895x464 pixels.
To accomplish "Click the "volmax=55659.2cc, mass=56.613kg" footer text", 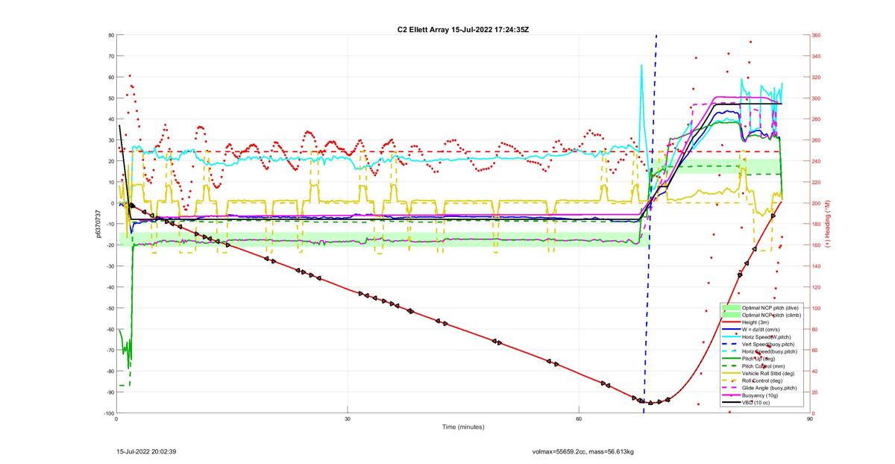I will (x=582, y=451).
